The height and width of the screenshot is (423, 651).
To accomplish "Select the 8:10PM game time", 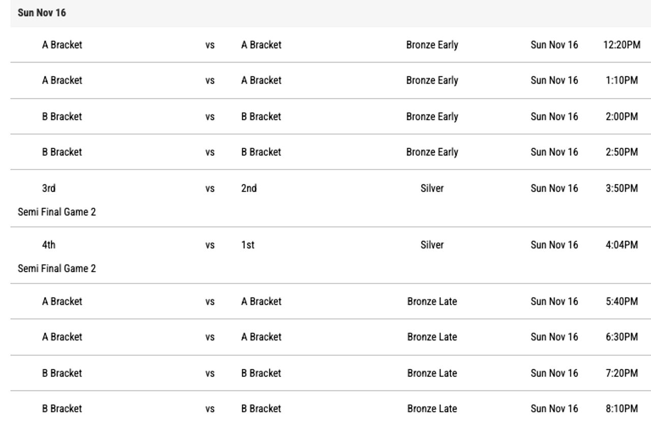I will 622,408.
